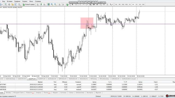The height and width of the screenshot is (98, 175).
Task: Select the eurusd buy order row
Action: tap(87, 84)
